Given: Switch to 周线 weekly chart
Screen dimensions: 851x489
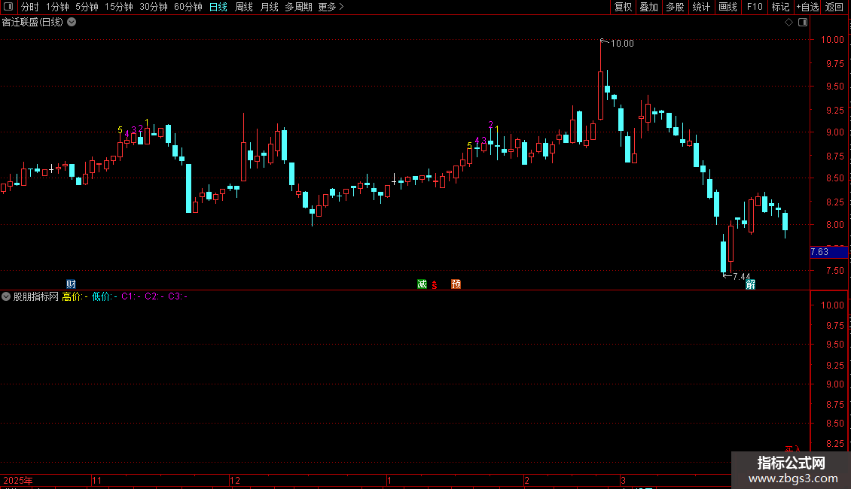Looking at the screenshot, I should pos(244,7).
